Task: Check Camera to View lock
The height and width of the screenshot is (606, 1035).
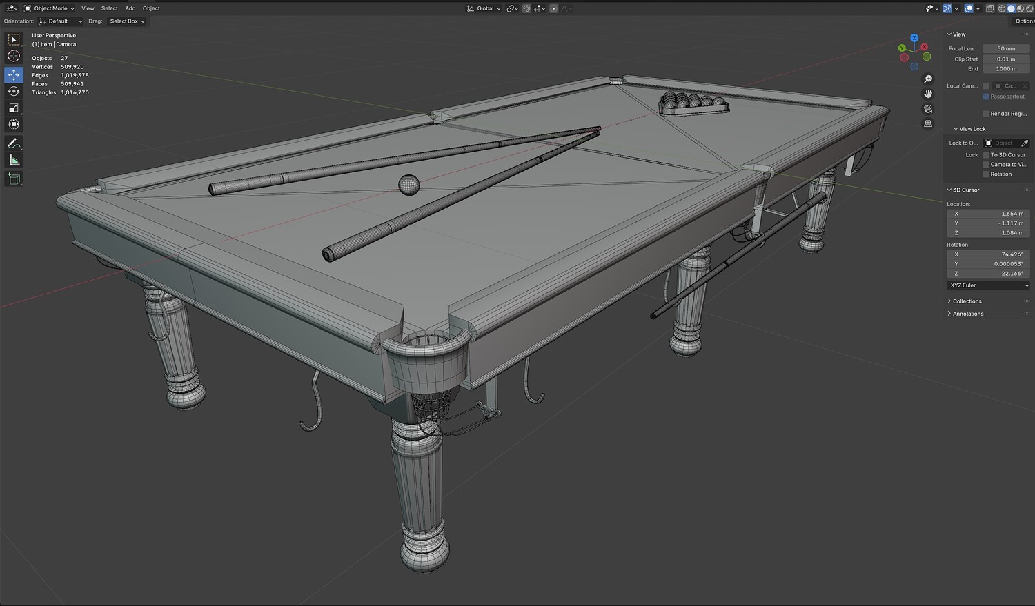Action: click(986, 165)
